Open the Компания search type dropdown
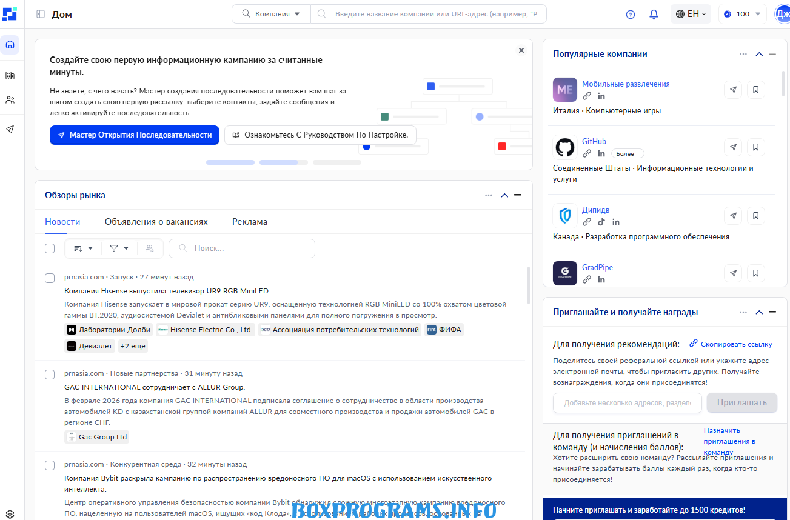The image size is (790, 520). coord(272,14)
